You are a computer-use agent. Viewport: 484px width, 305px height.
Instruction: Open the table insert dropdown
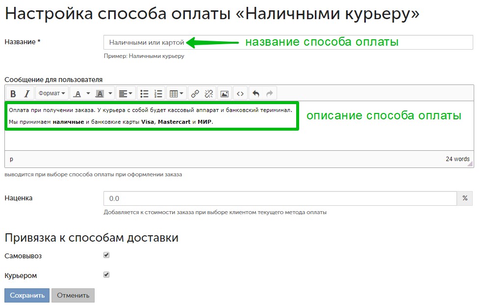point(176,93)
